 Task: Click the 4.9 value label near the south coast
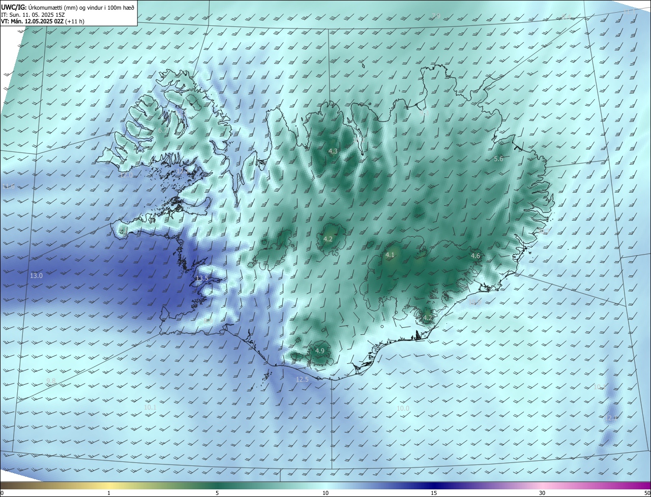[x=319, y=351]
